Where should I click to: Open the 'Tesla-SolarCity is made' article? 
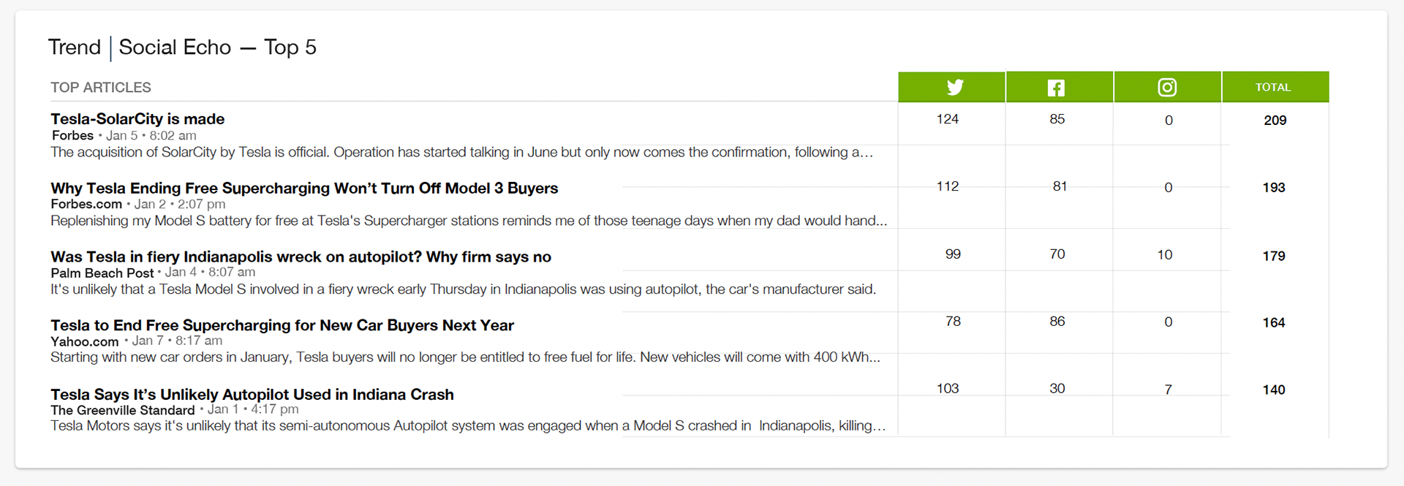(137, 119)
